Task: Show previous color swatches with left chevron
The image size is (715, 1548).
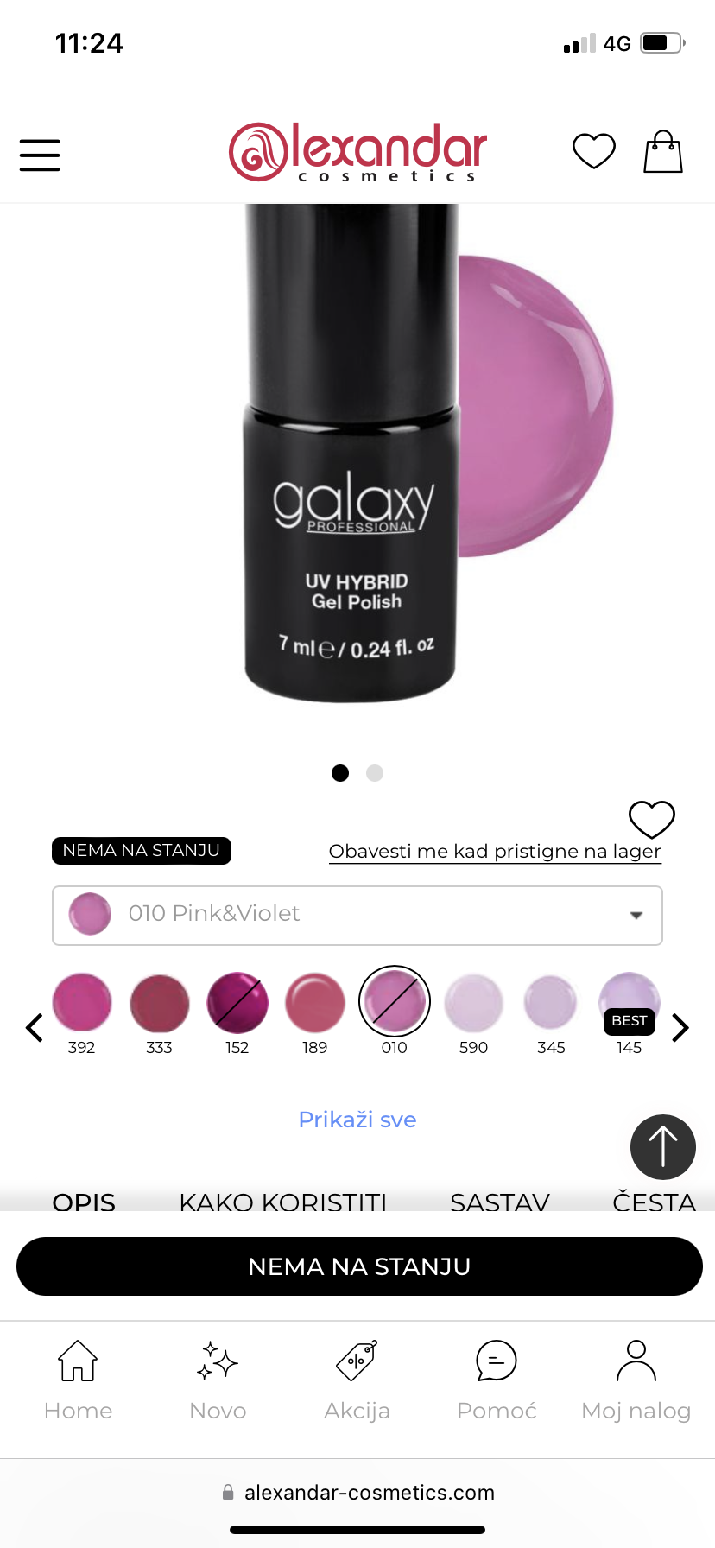Action: click(x=35, y=1027)
